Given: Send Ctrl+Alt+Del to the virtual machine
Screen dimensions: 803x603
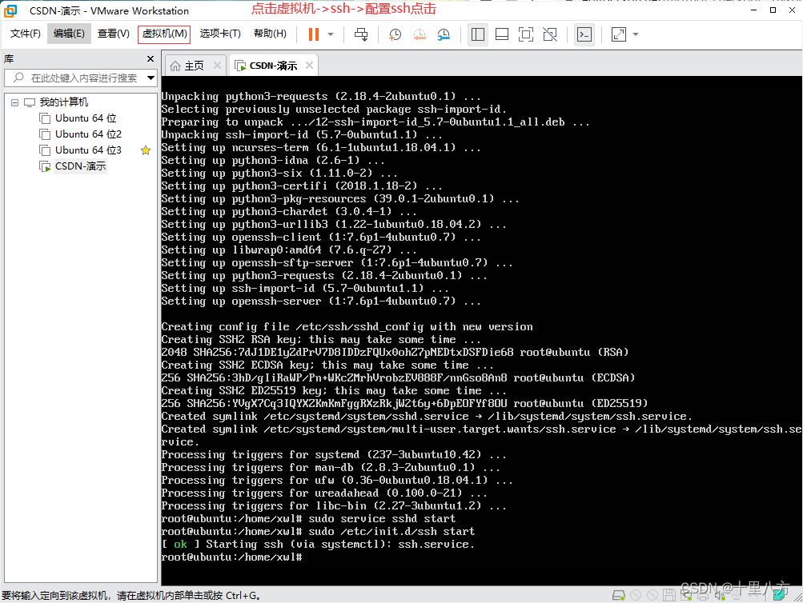Looking at the screenshot, I should pos(361,34).
